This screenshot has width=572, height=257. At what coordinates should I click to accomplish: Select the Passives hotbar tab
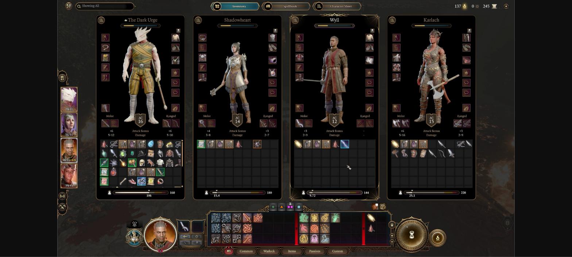pyautogui.click(x=314, y=251)
